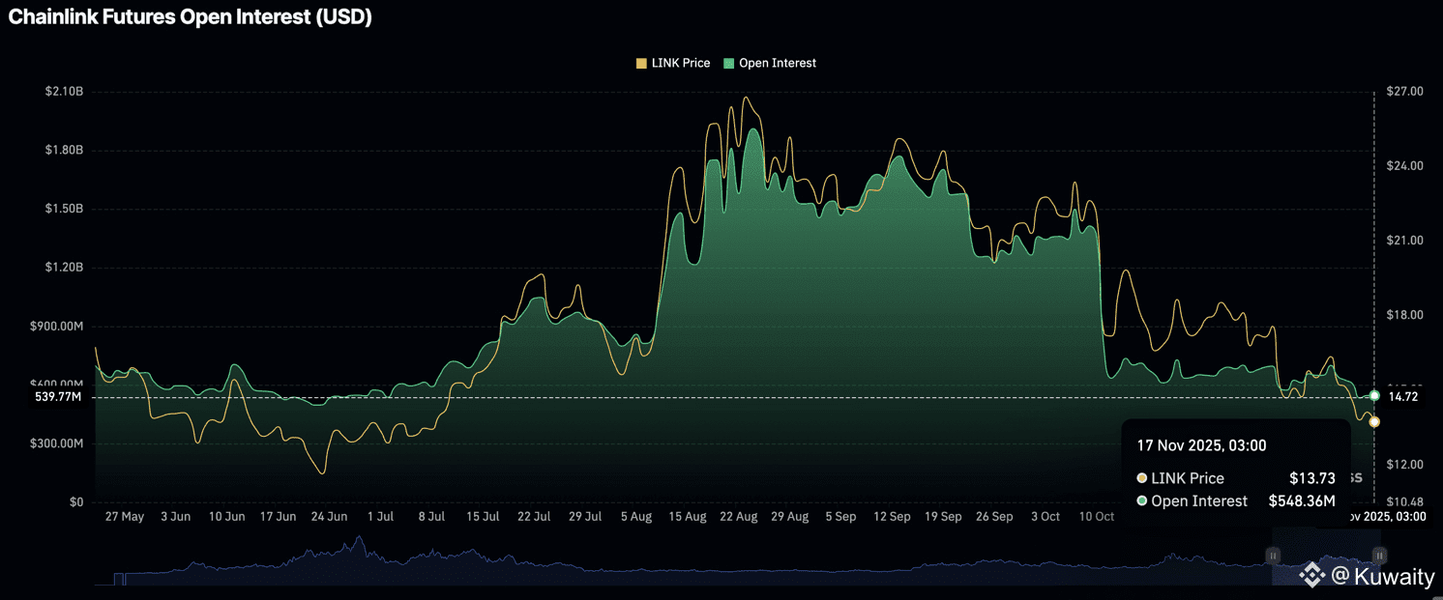The width and height of the screenshot is (1443, 600).
Task: Click the 14.72 price tag on right axis
Action: (1403, 397)
